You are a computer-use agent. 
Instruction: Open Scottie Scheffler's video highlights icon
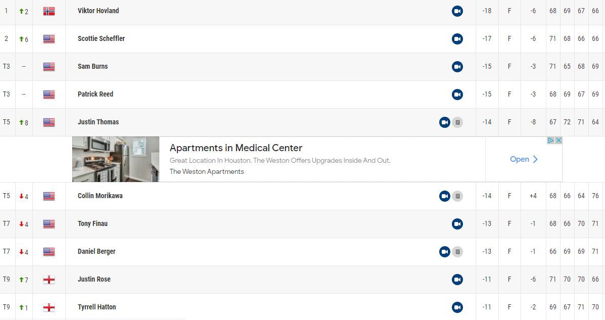(457, 39)
